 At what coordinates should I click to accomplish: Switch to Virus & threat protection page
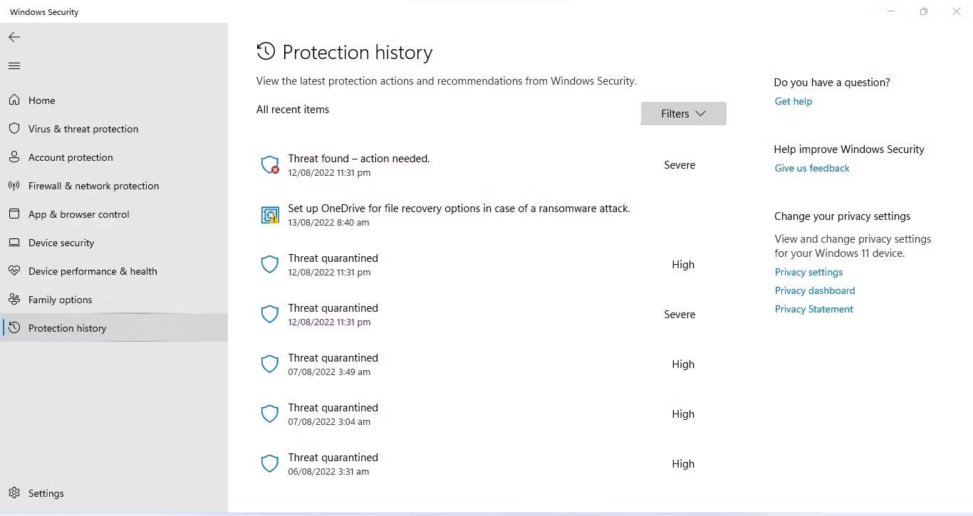click(x=83, y=129)
